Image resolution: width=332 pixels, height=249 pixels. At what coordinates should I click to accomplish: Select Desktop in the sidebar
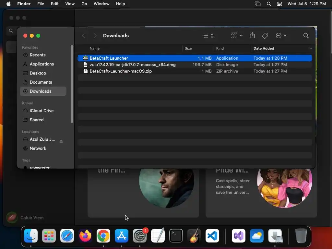click(43, 73)
